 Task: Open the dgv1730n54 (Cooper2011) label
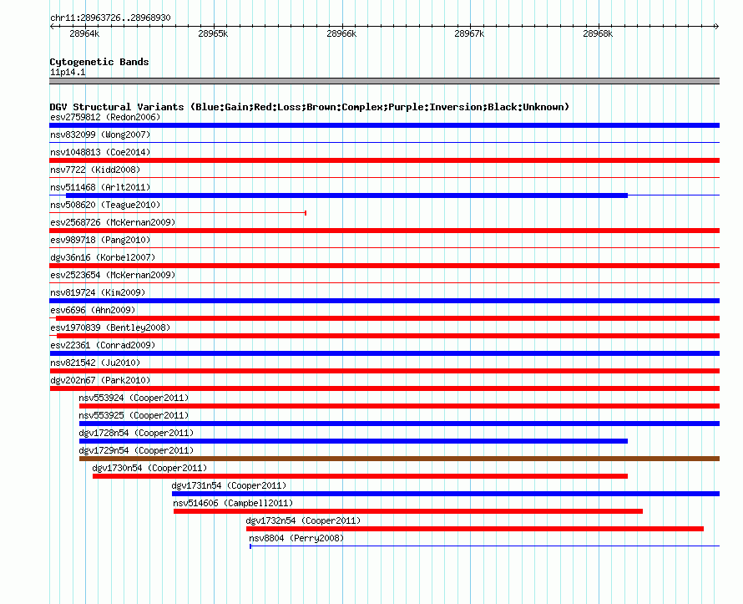pyautogui.click(x=149, y=468)
